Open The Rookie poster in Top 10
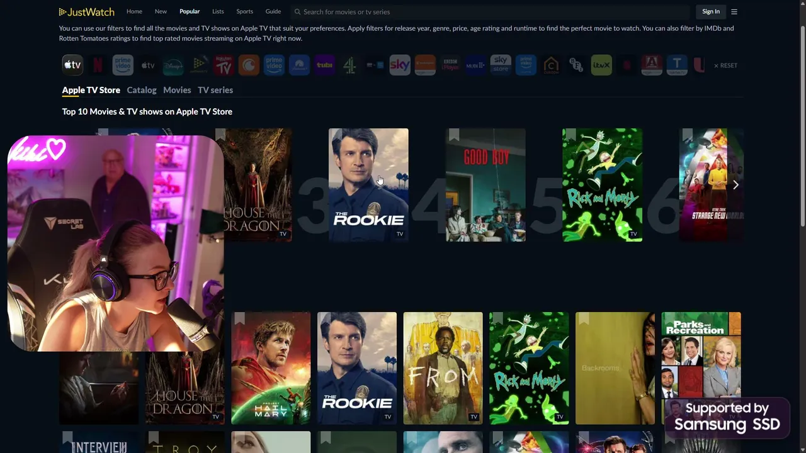The image size is (806, 453). pos(368,185)
